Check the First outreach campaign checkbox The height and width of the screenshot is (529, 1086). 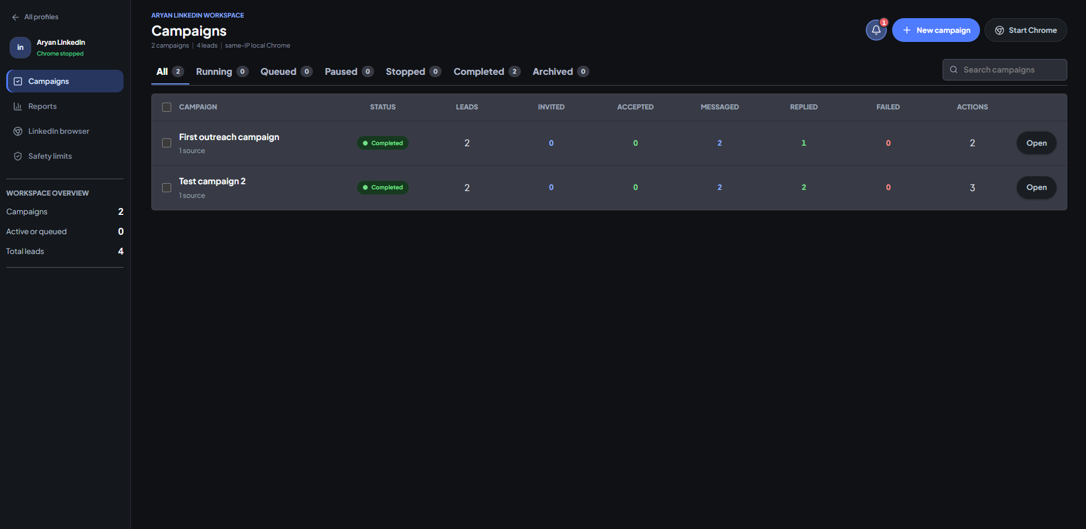click(x=167, y=143)
